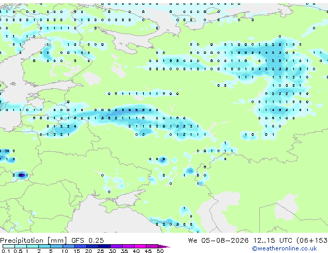328x253 pixels.
Task: Pick the 20–25 mm legend swatch
Action: click(93, 246)
